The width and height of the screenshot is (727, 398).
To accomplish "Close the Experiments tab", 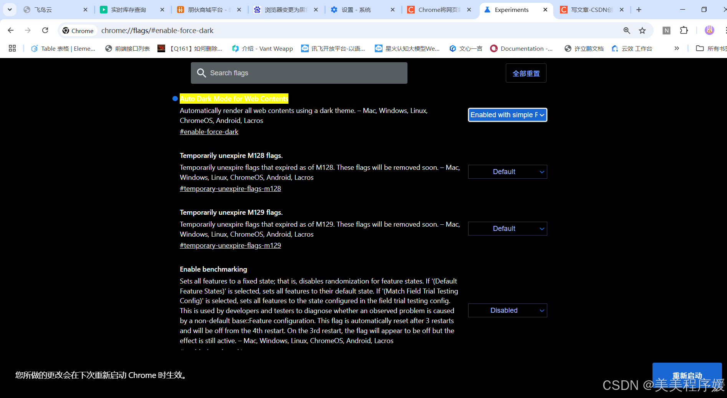I will pyautogui.click(x=545, y=10).
